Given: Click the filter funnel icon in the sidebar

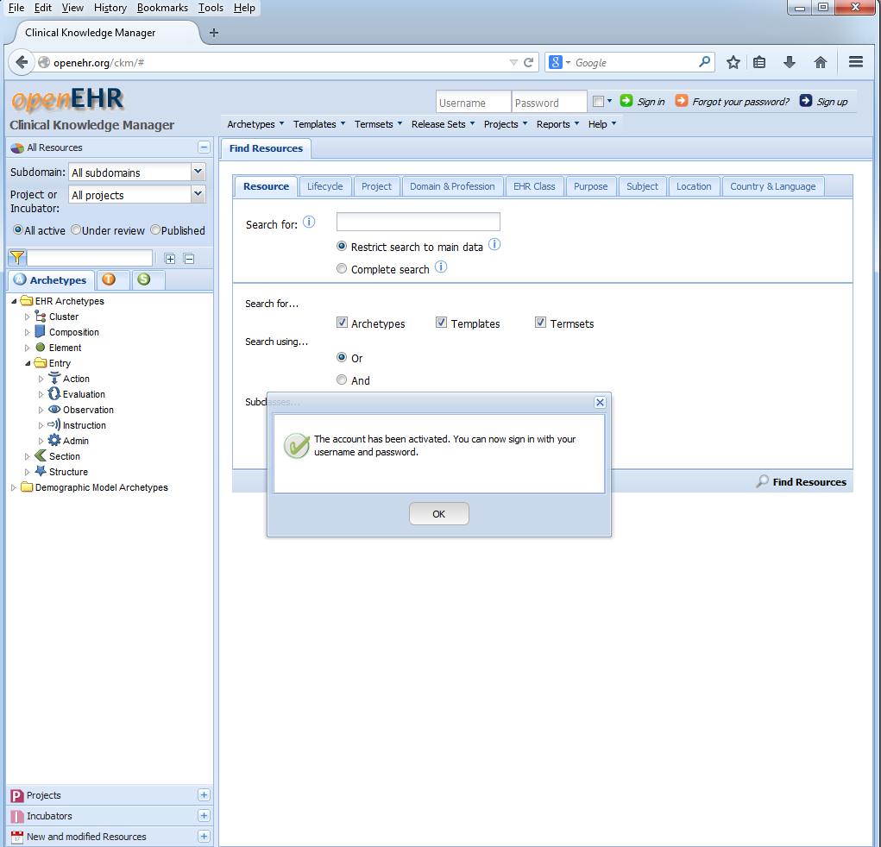Looking at the screenshot, I should pyautogui.click(x=16, y=258).
